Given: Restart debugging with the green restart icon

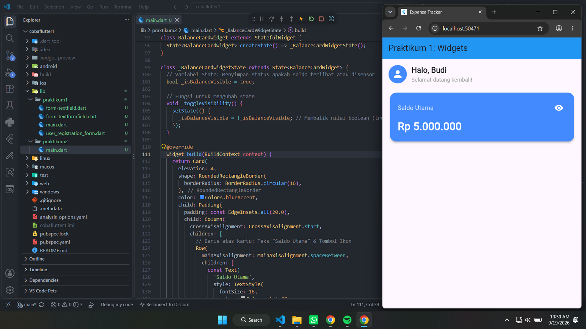Looking at the screenshot, I should [311, 19].
